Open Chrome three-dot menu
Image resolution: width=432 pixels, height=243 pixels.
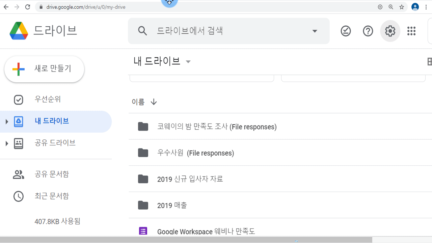click(426, 7)
